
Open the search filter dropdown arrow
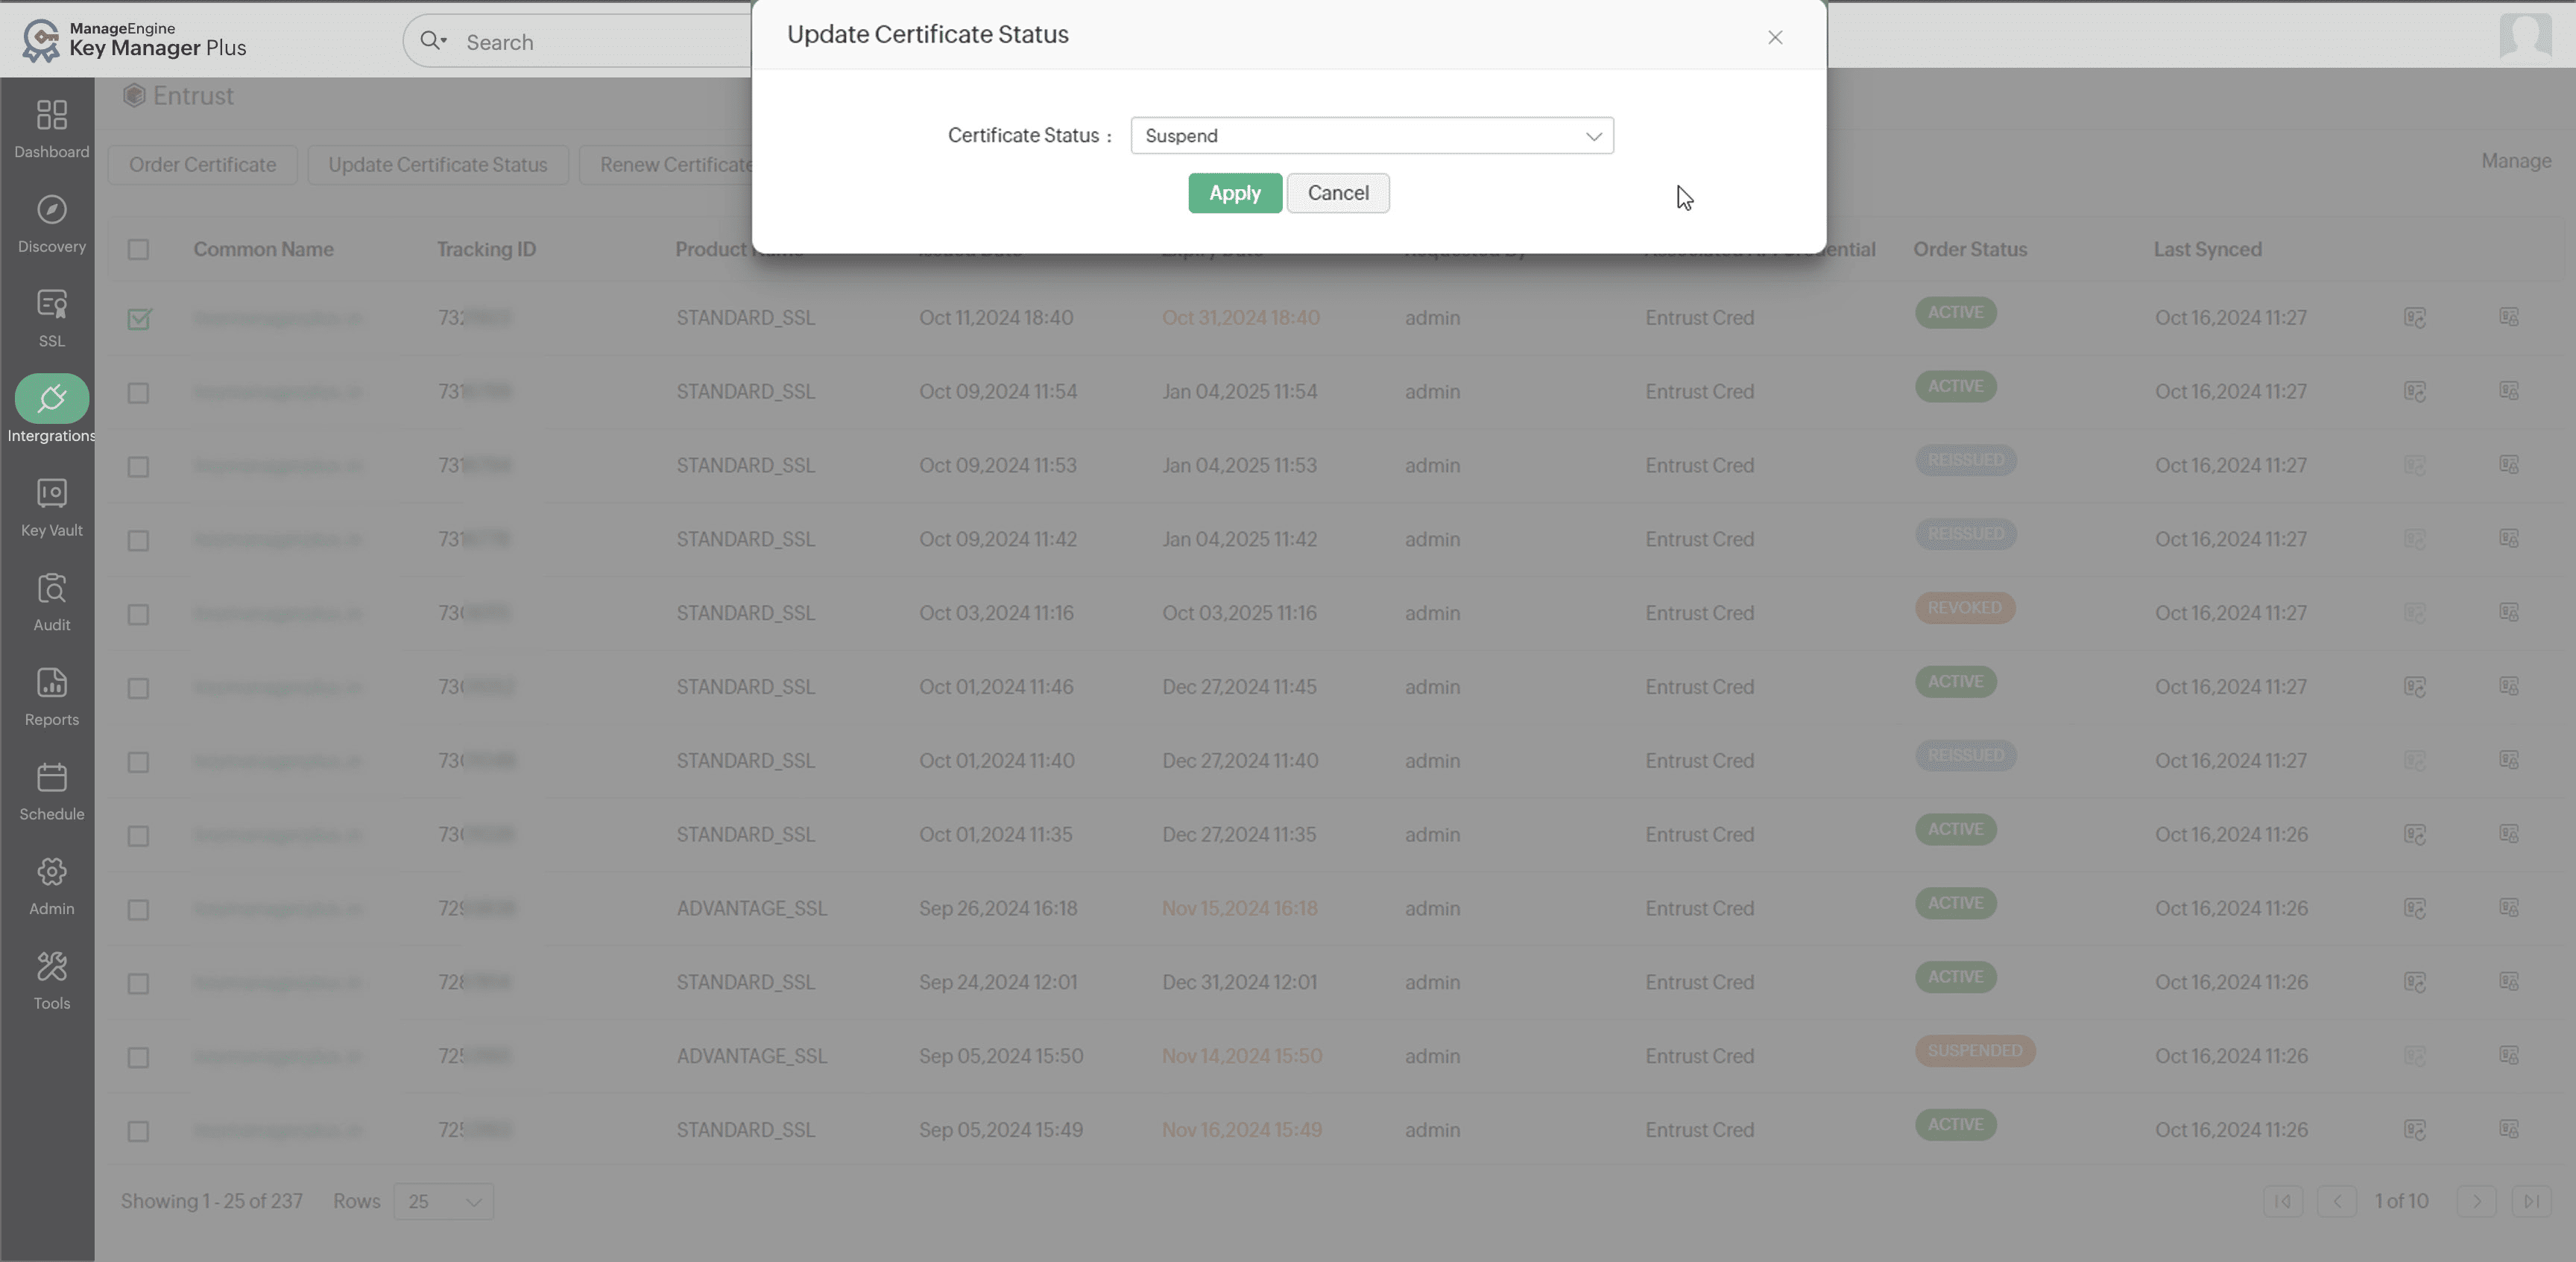point(444,40)
